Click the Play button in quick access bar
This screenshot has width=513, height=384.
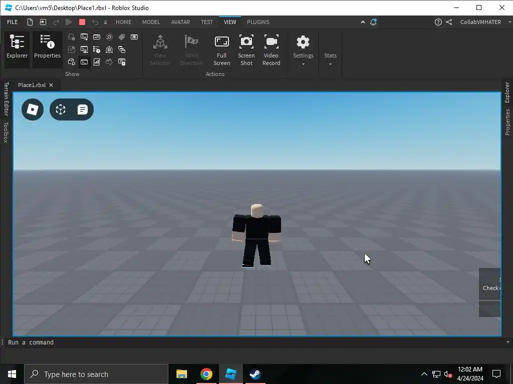click(69, 22)
